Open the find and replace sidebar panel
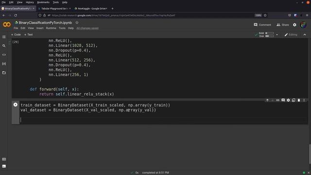 pyautogui.click(x=4, y=46)
